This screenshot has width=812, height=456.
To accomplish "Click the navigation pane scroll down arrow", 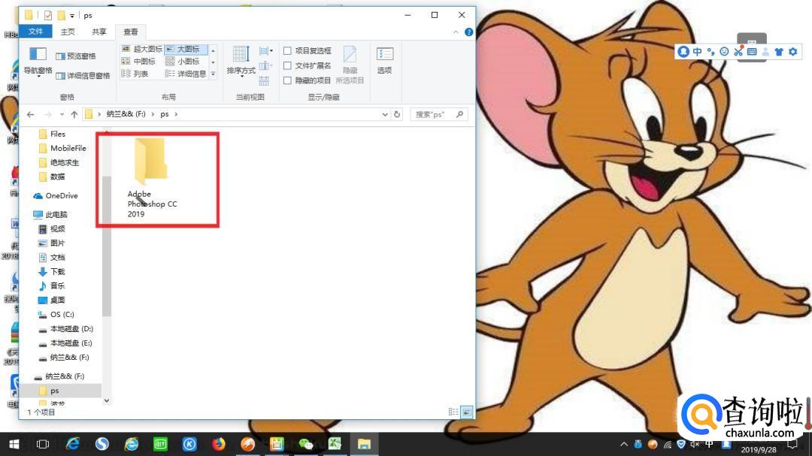I will pyautogui.click(x=107, y=400).
